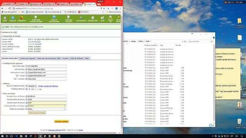Image resolution: width=246 pixels, height=138 pixels.
Task: Switch to the Email settings tab
Action: pyautogui.click(x=65, y=58)
